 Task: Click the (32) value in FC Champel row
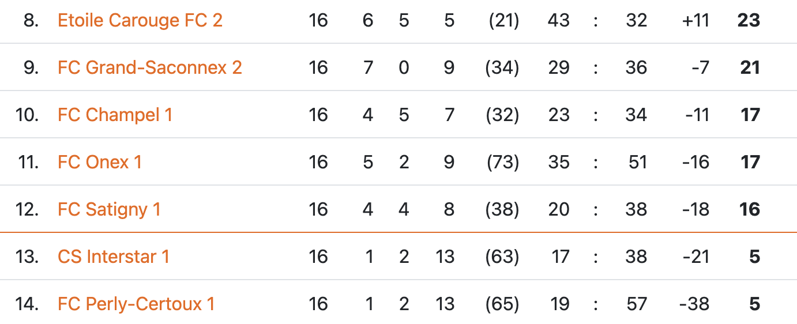click(x=502, y=115)
